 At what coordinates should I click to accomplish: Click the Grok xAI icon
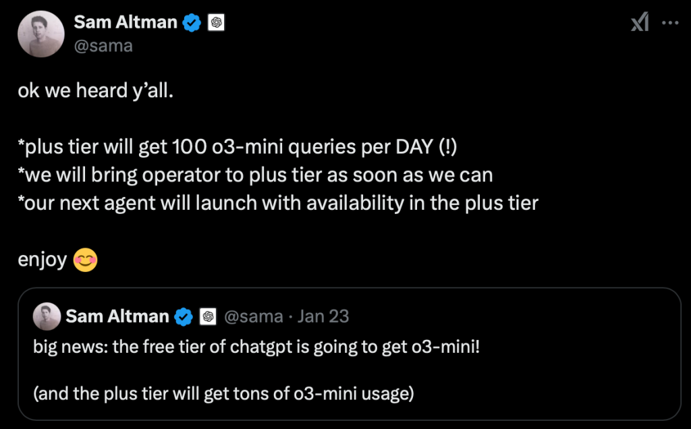click(x=639, y=22)
